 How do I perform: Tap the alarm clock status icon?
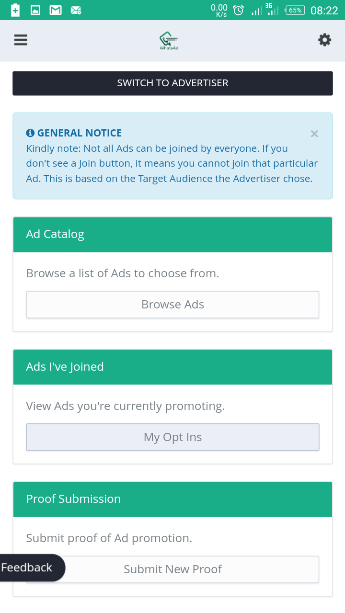pyautogui.click(x=238, y=10)
